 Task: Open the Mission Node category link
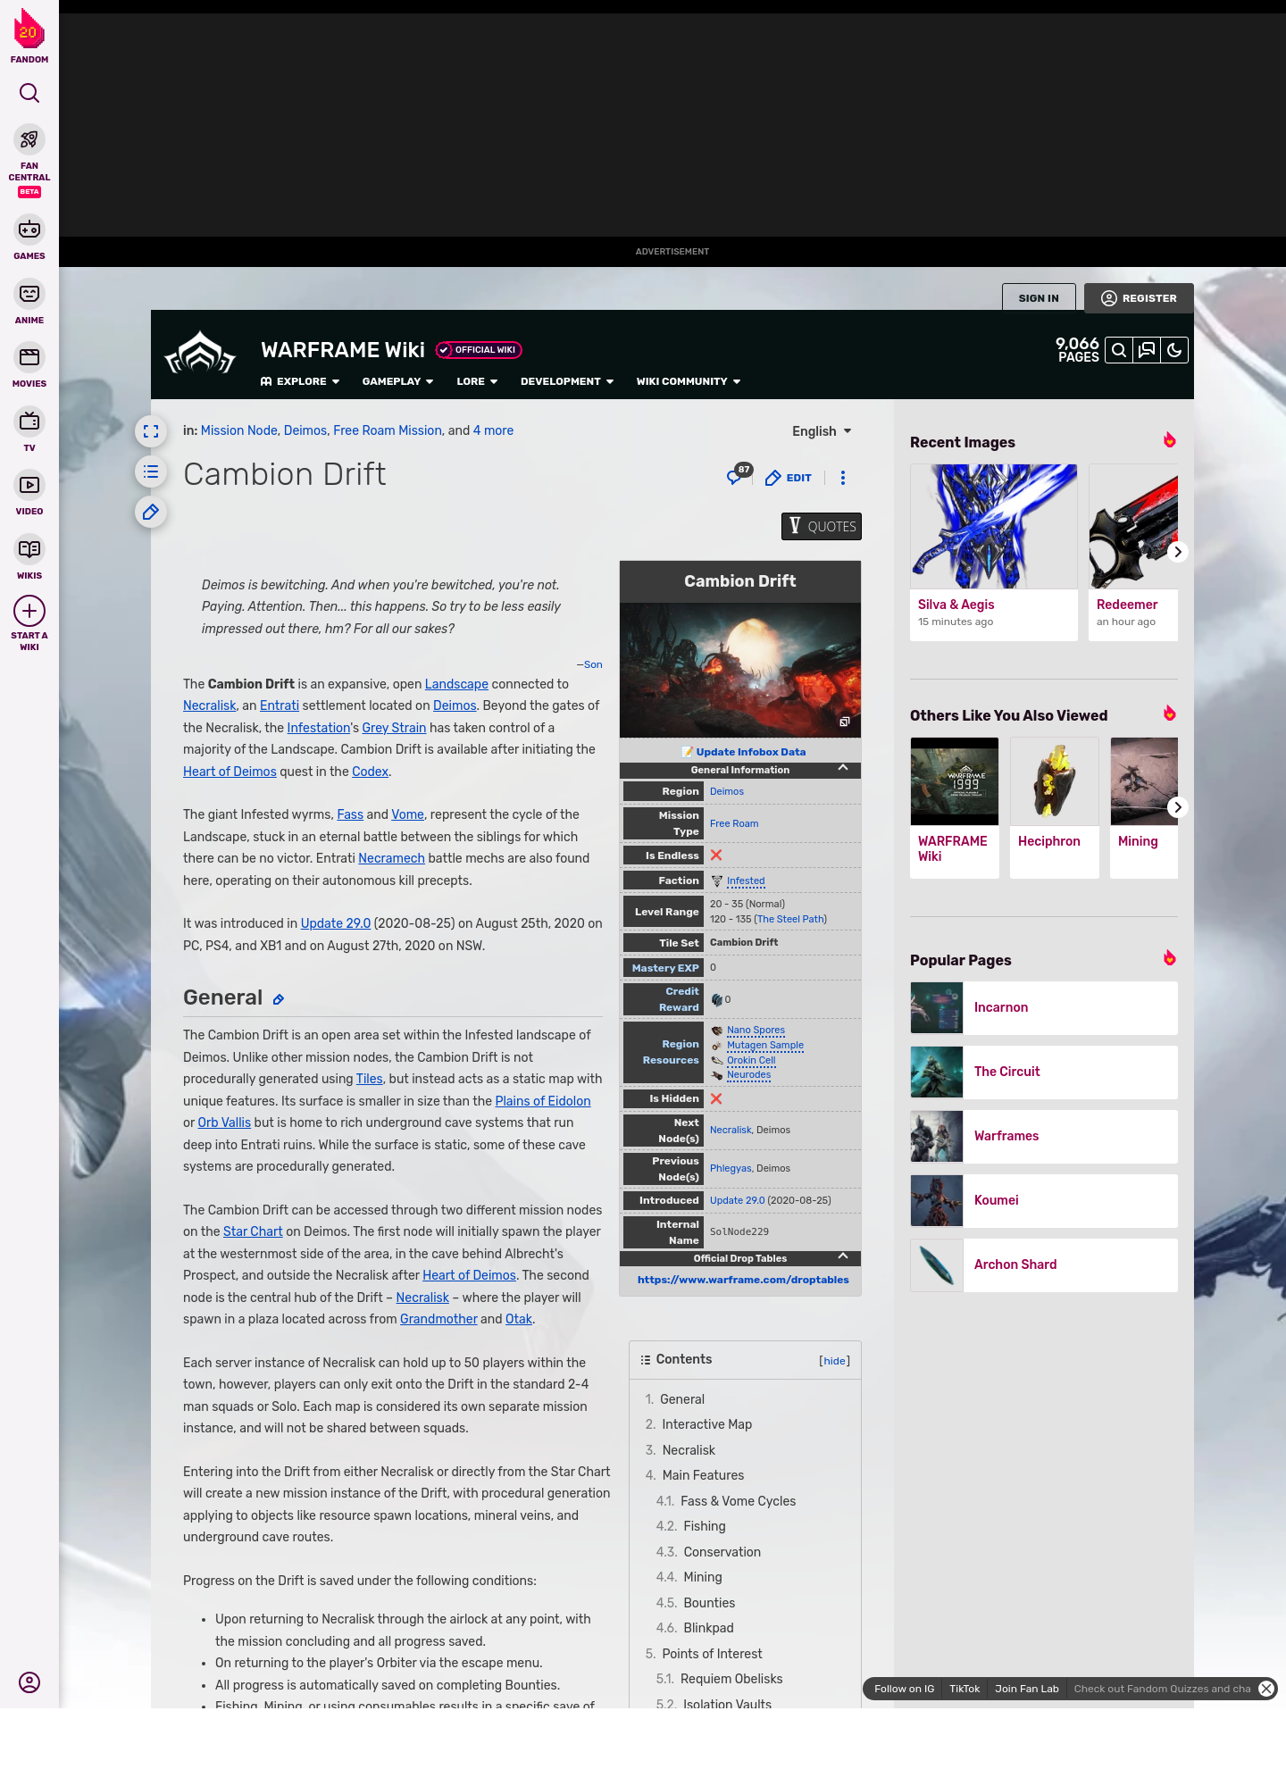[238, 430]
